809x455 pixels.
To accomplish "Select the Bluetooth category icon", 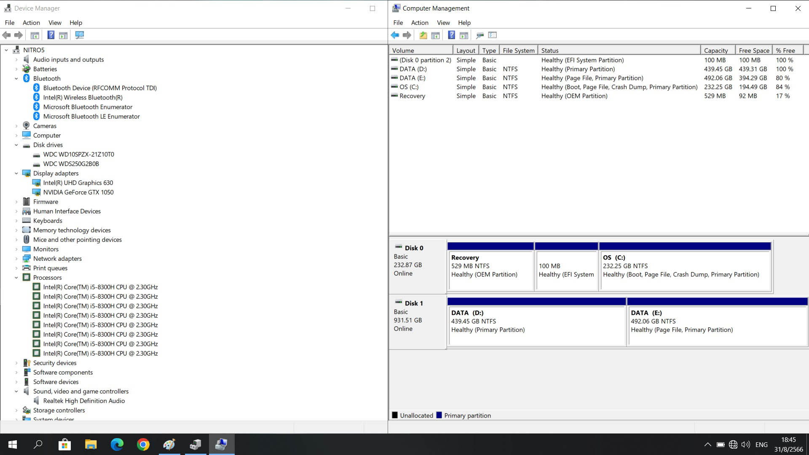I will [x=26, y=78].
